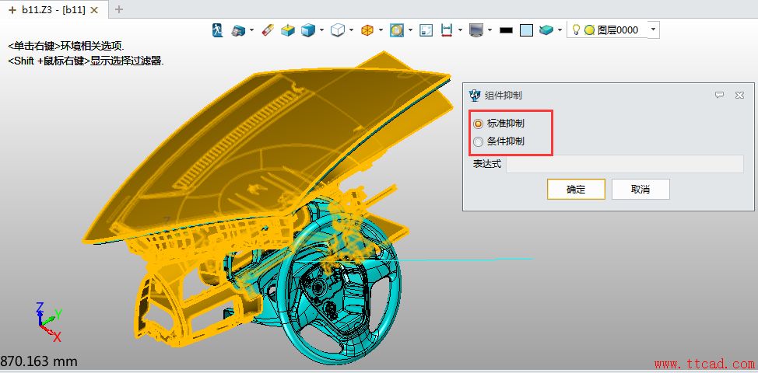Cancel with the 取消 button
The image size is (758, 373).
[640, 189]
